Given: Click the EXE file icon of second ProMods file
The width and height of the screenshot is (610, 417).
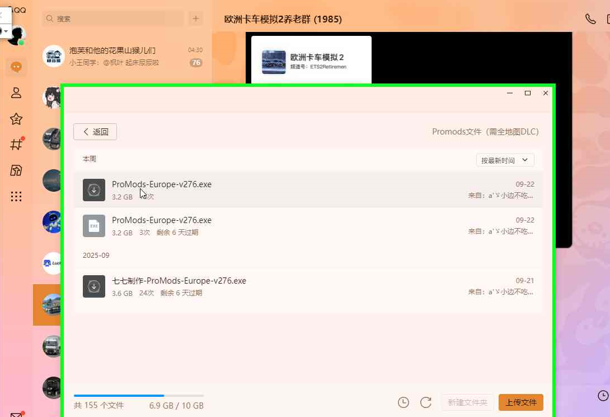Looking at the screenshot, I should click(94, 226).
